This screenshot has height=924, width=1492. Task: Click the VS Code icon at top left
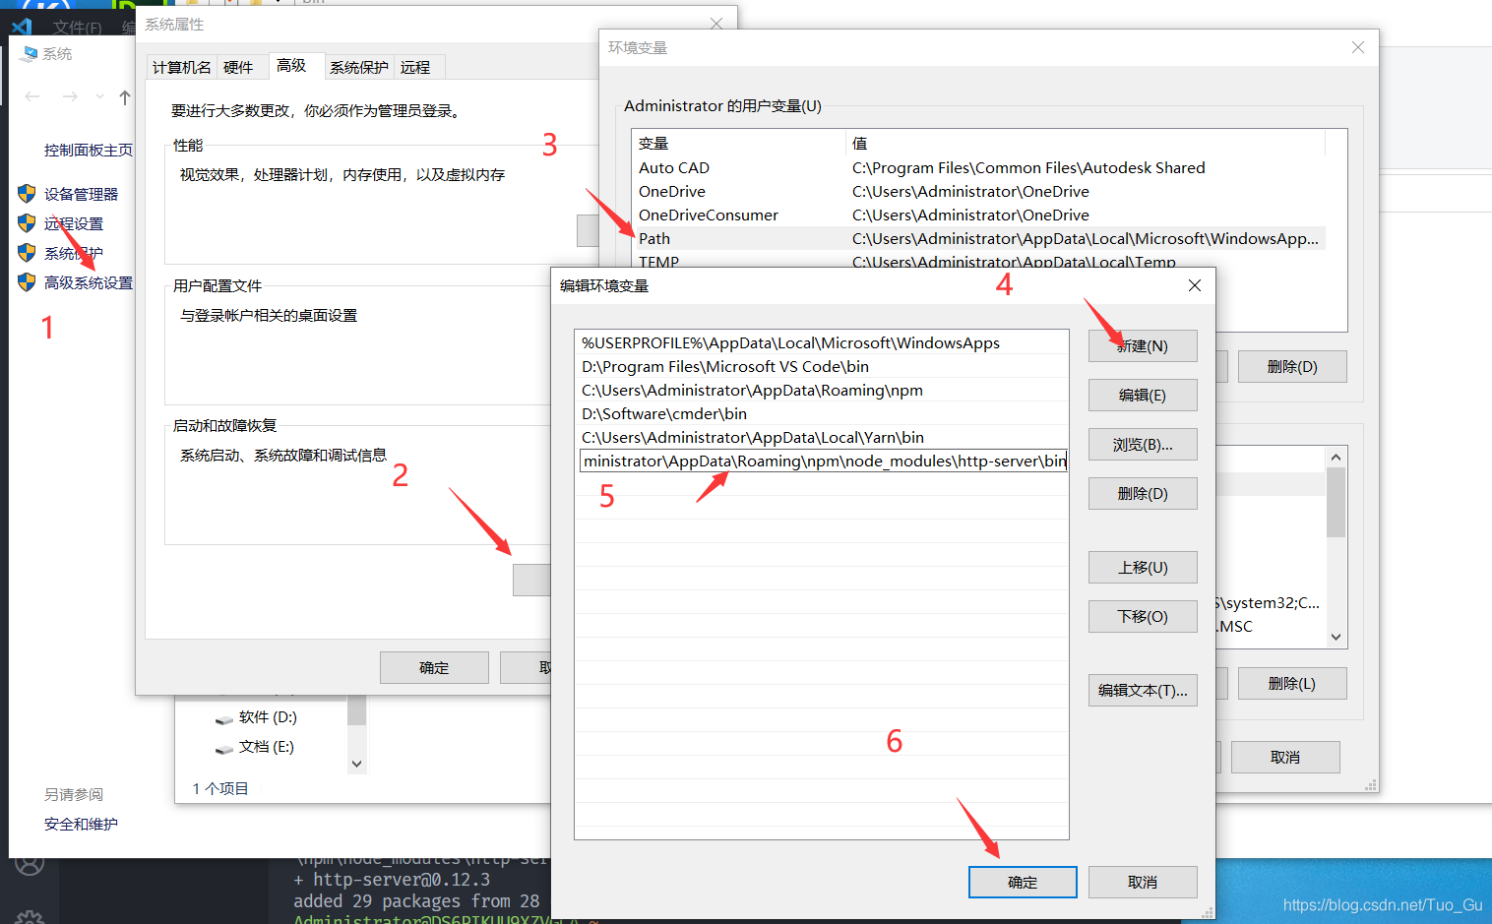(23, 27)
